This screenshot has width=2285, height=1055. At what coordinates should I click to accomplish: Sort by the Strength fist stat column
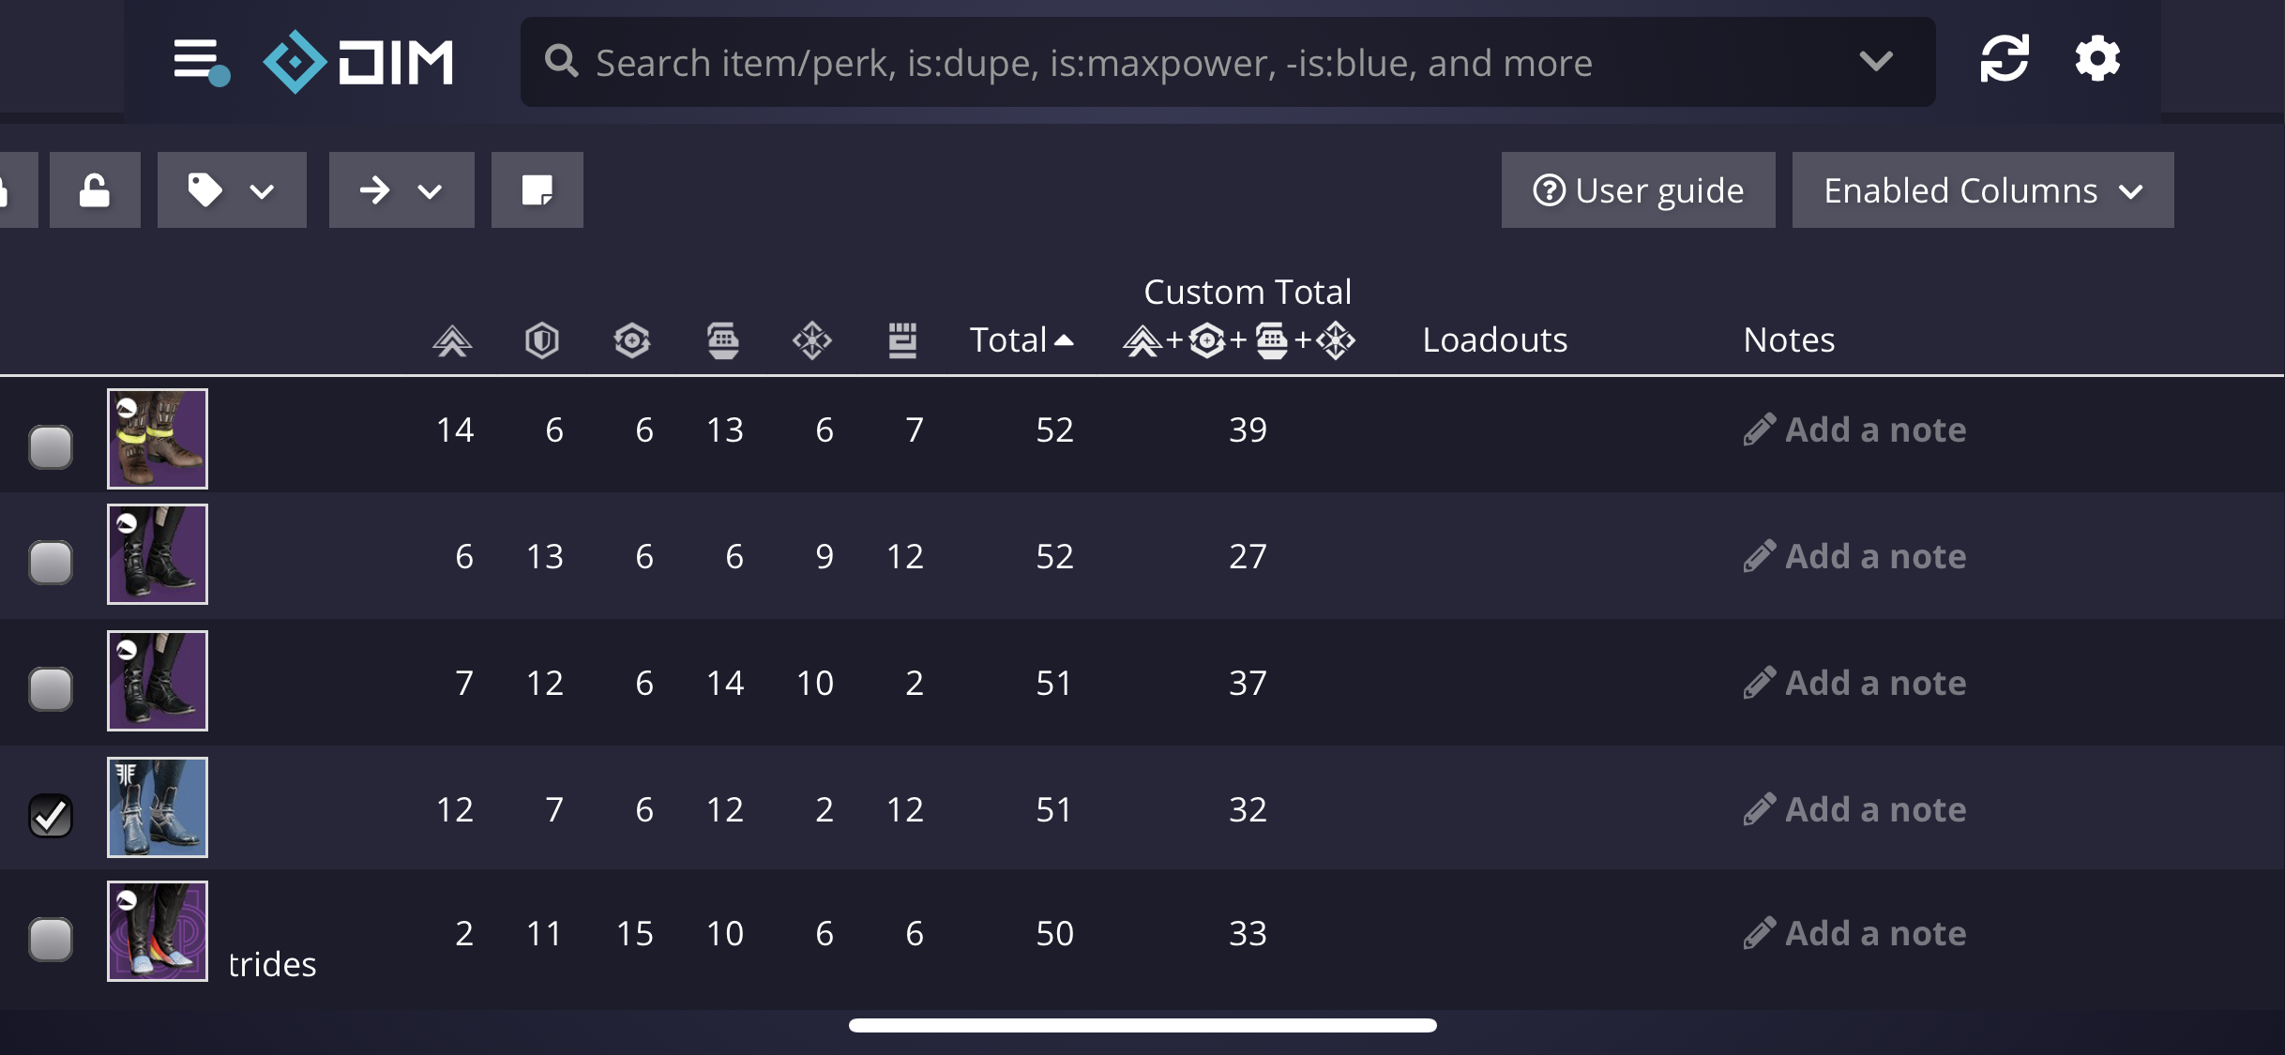coord(903,339)
